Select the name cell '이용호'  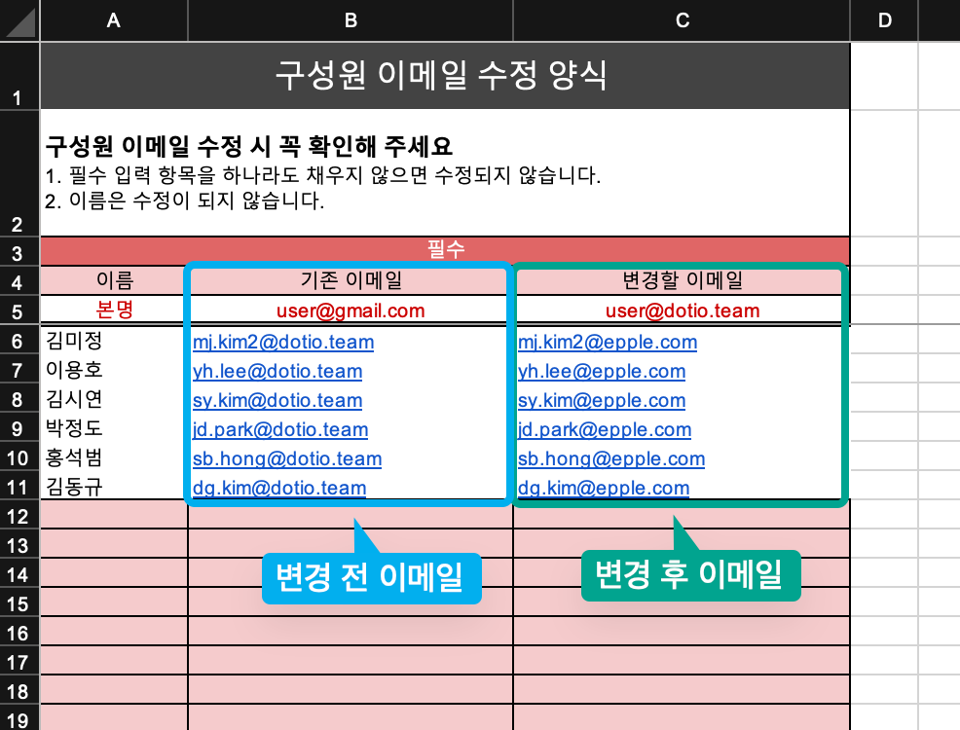click(x=115, y=370)
